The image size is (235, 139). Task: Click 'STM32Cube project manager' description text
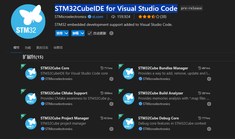coord(63,123)
